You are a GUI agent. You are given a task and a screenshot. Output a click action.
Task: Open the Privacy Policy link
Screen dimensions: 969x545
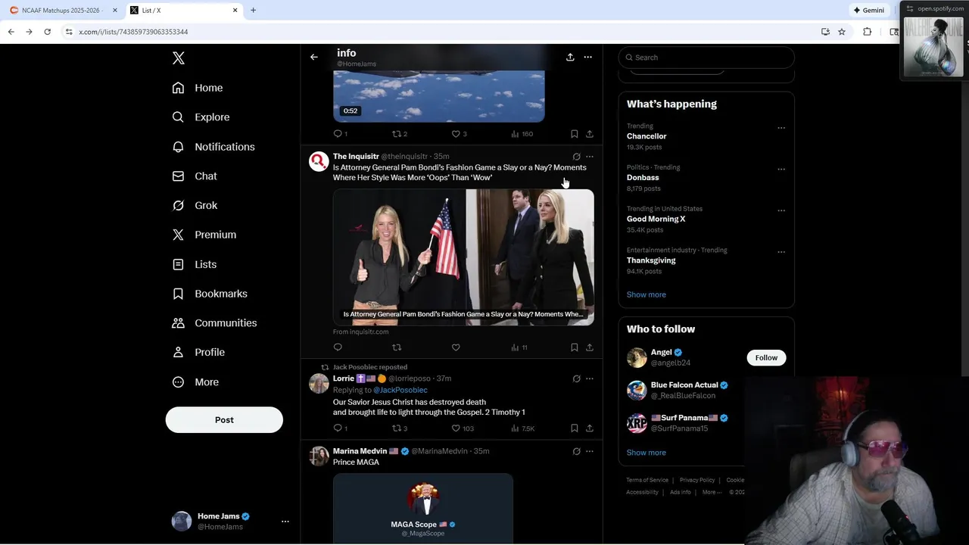point(697,480)
